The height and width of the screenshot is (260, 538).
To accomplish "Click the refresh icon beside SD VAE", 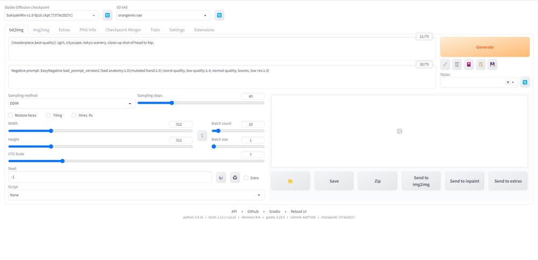I will pos(219,16).
